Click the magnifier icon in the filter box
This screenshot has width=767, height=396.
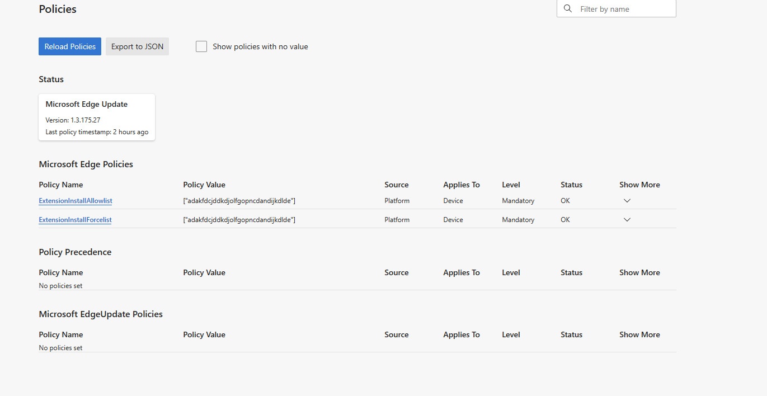[x=568, y=9]
